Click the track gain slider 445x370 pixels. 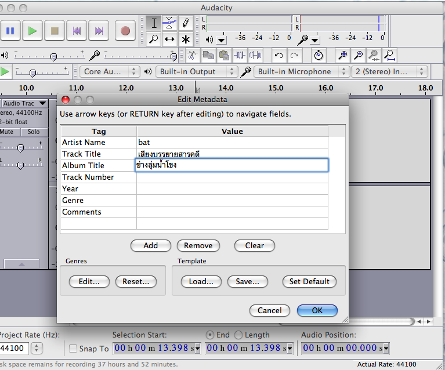(x=21, y=147)
